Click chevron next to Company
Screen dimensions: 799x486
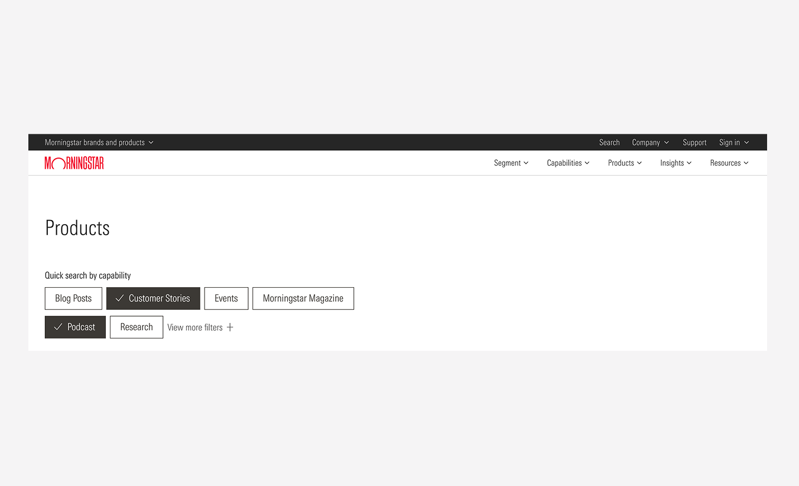[x=667, y=143]
